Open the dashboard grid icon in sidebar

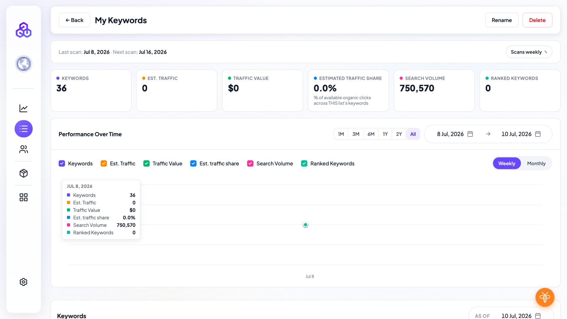23,197
